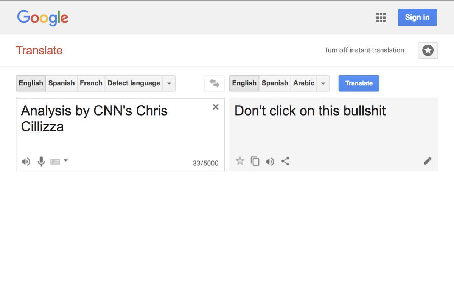
Task: Select Spanish as source language
Action: tap(61, 83)
